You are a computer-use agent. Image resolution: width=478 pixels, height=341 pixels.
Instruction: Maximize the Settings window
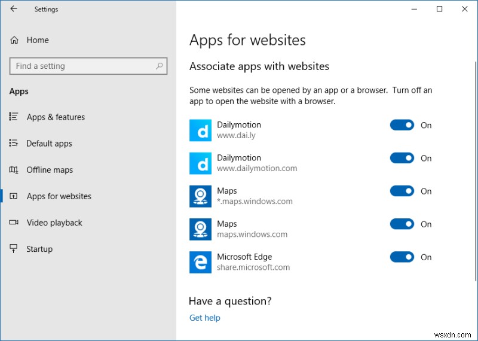click(439, 9)
